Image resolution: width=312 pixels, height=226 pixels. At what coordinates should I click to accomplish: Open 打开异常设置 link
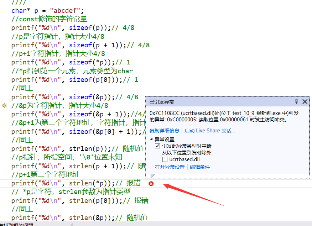[170, 167]
